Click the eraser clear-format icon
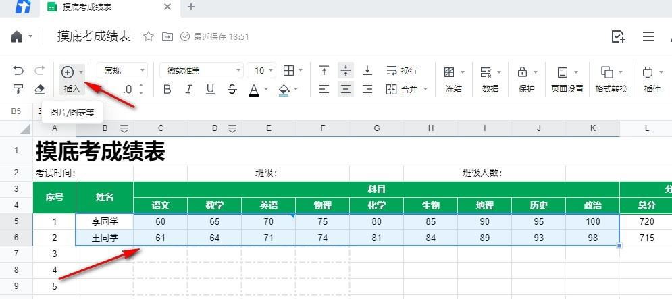The width and height of the screenshot is (672, 299). pyautogui.click(x=39, y=89)
